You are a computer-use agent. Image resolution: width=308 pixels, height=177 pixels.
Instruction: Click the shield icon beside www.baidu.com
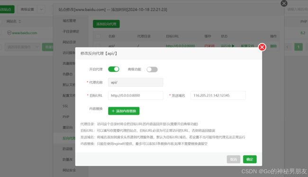point(9,33)
